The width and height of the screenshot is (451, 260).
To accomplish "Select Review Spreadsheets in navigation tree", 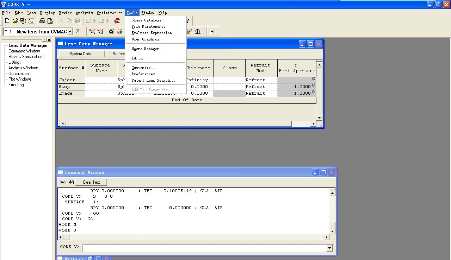I will point(27,57).
